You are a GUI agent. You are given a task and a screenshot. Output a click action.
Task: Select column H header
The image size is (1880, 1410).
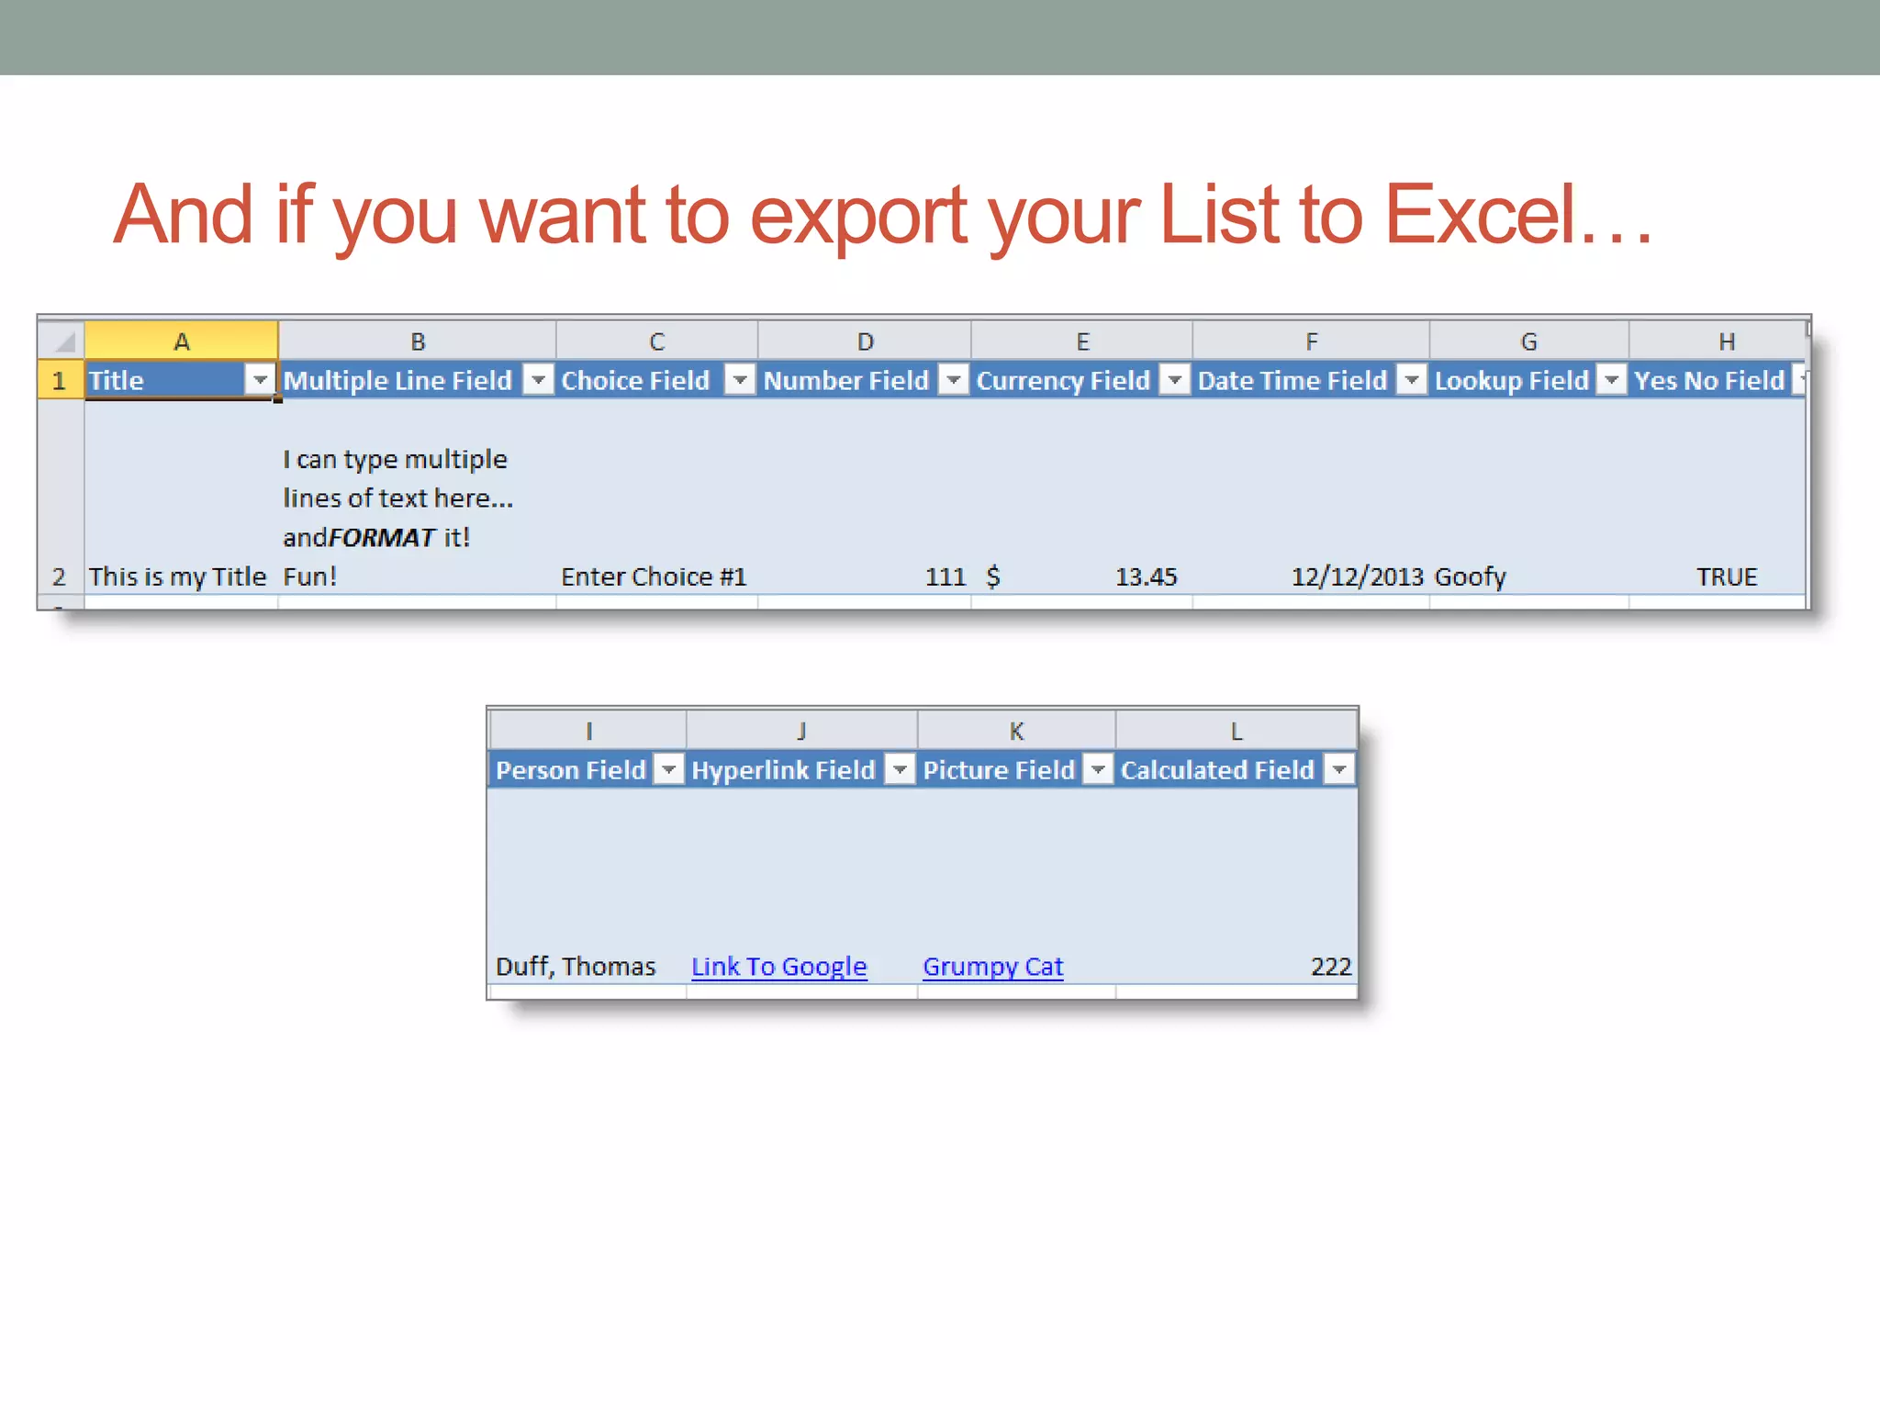tap(1718, 341)
